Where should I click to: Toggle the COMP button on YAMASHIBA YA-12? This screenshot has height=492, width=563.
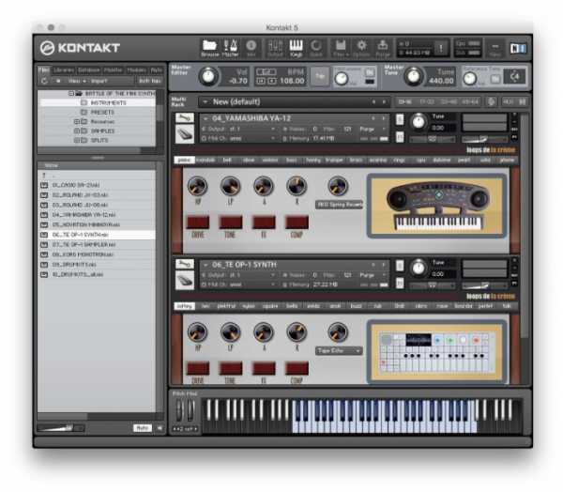pos(297,223)
